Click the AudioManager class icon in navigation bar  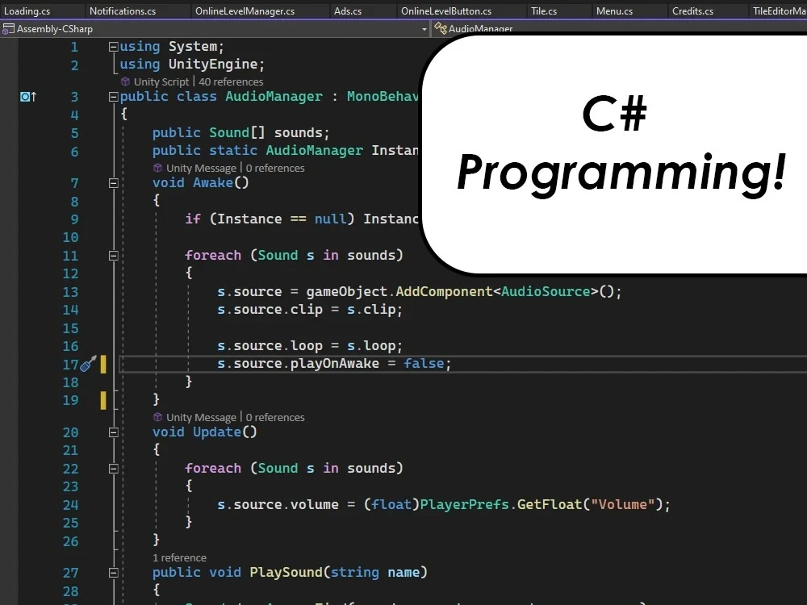441,29
